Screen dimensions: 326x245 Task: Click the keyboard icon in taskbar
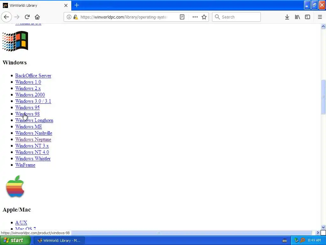pyautogui.click(x=285, y=241)
